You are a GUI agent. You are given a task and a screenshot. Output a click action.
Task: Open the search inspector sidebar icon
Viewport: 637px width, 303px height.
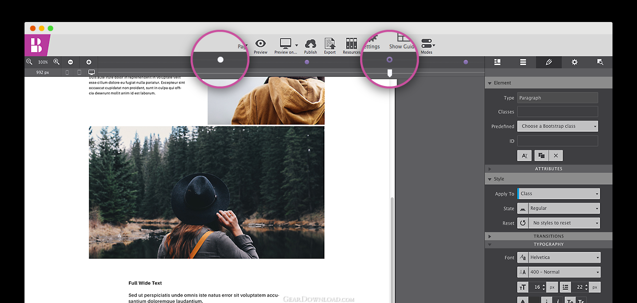600,62
